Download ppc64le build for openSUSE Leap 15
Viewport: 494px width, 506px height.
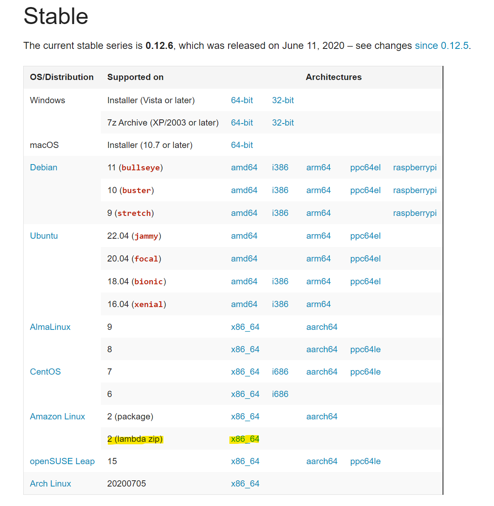[365, 461]
